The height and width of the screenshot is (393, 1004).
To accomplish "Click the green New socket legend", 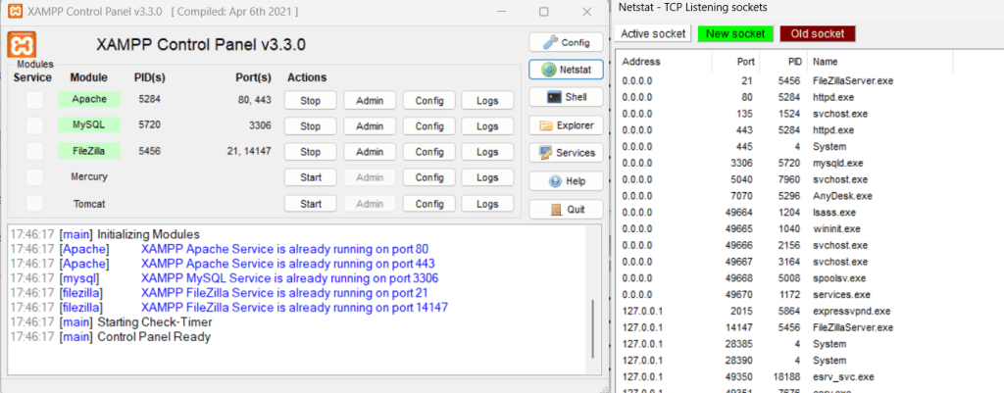I will (735, 34).
